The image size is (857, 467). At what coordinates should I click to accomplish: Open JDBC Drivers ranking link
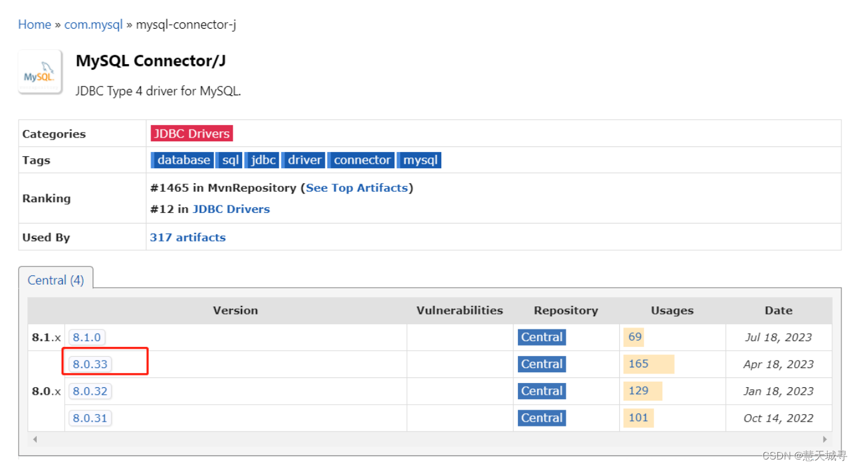[x=232, y=209]
